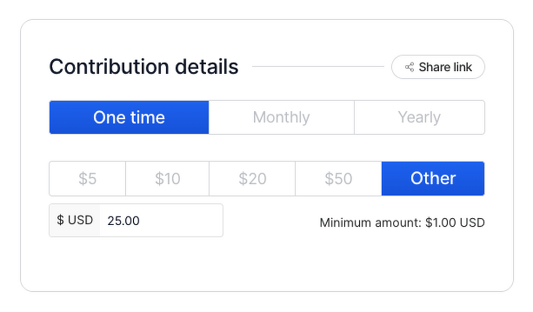Select the One time contribution frequency
This screenshot has width=533, height=312.
click(129, 117)
